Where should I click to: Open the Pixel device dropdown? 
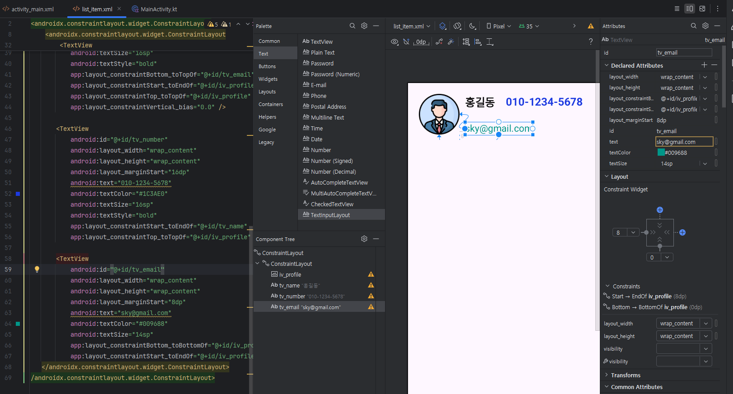click(x=499, y=26)
